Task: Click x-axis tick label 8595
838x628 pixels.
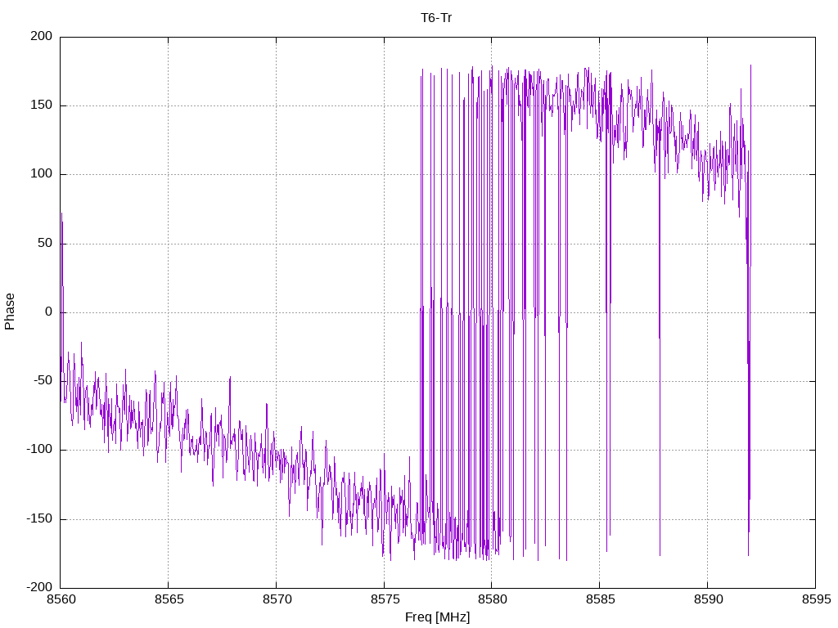Action: point(816,599)
